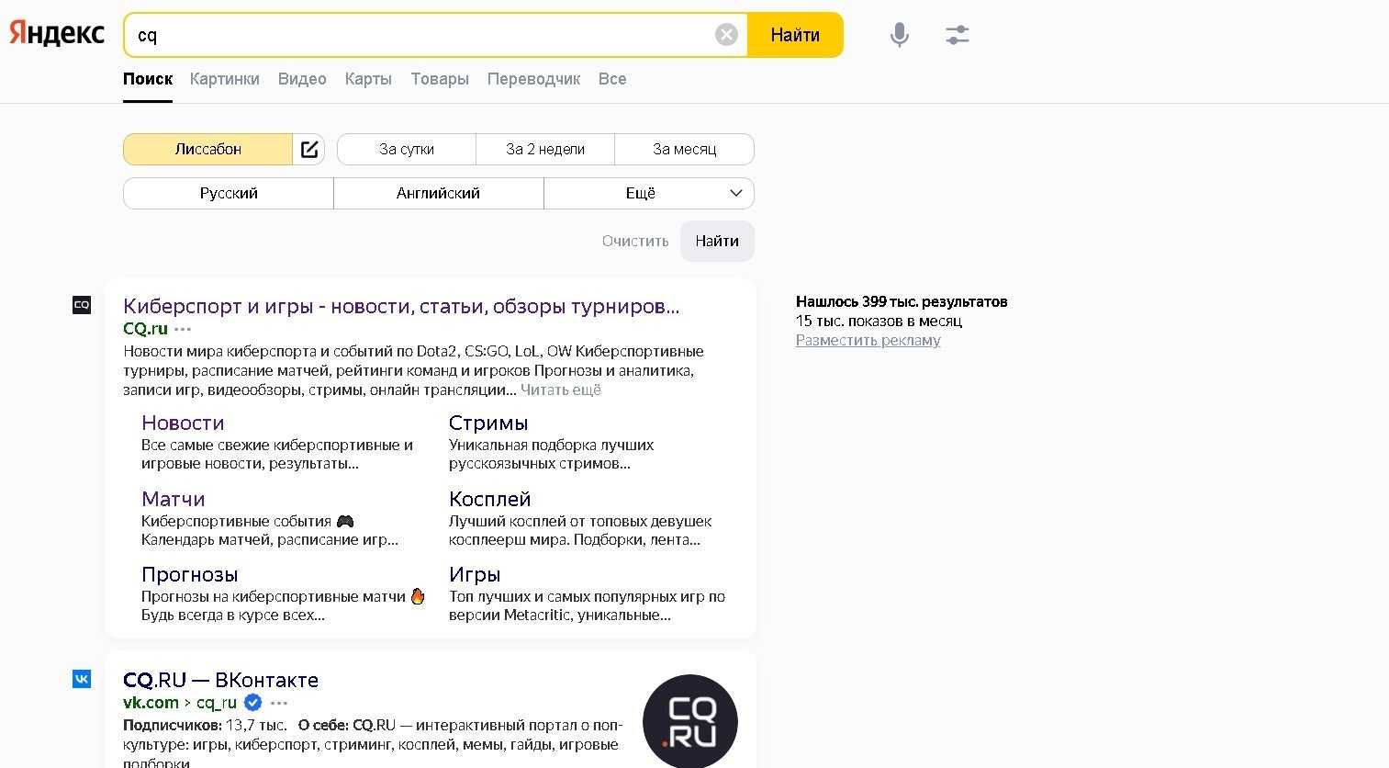
Task: Expand the Ещё language dropdown
Action: tap(649, 193)
